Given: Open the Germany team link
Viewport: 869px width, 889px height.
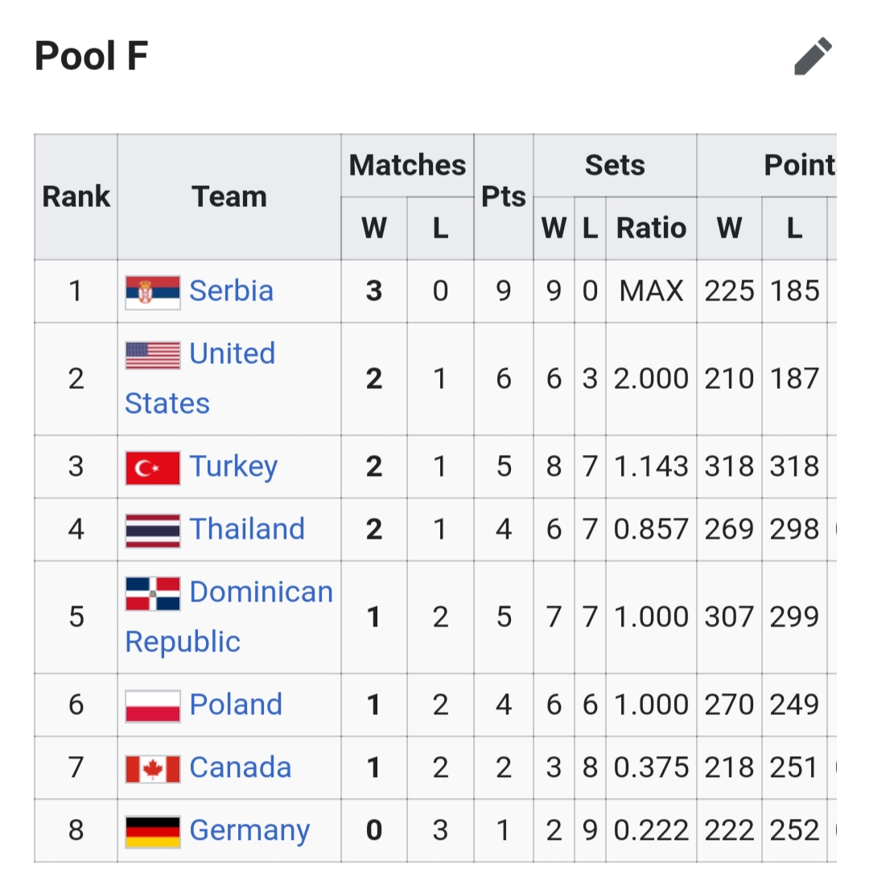Looking at the screenshot, I should tap(249, 830).
